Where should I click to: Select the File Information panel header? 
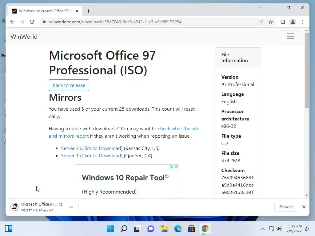coord(238,57)
